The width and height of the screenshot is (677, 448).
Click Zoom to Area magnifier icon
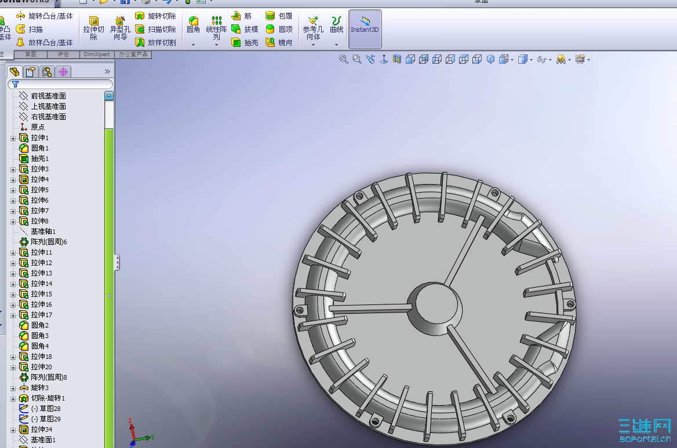356,59
